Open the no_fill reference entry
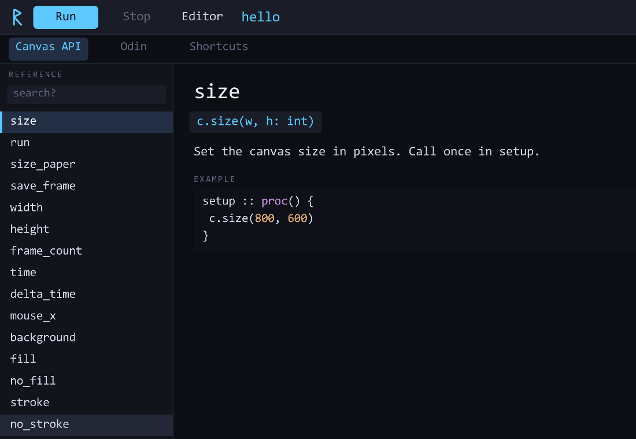The width and height of the screenshot is (636, 439). [x=86, y=381]
